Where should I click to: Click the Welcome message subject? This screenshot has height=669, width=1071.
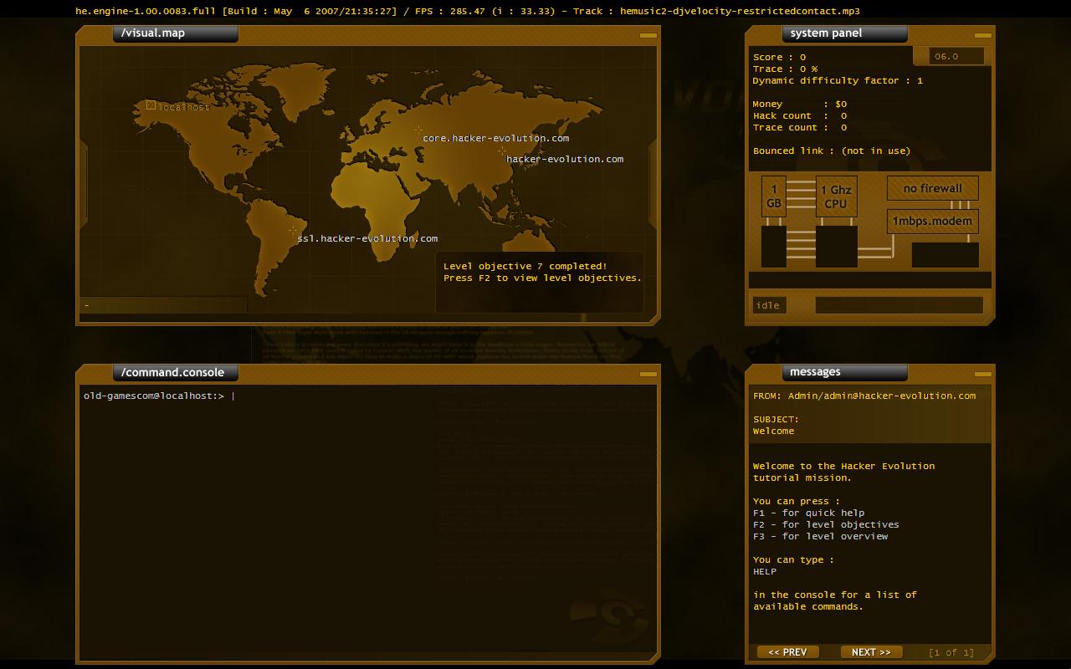pos(774,431)
